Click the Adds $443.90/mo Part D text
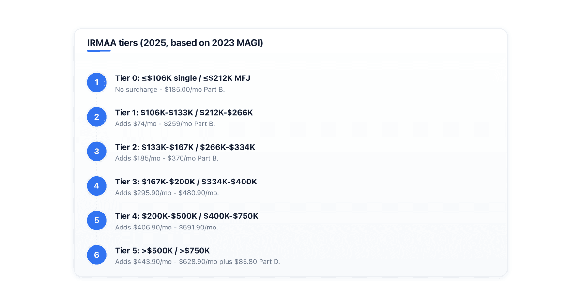The image size is (581, 305). (x=198, y=262)
